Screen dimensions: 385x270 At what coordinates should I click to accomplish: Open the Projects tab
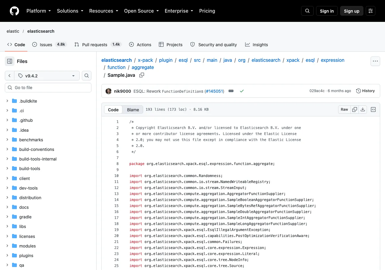tap(171, 44)
